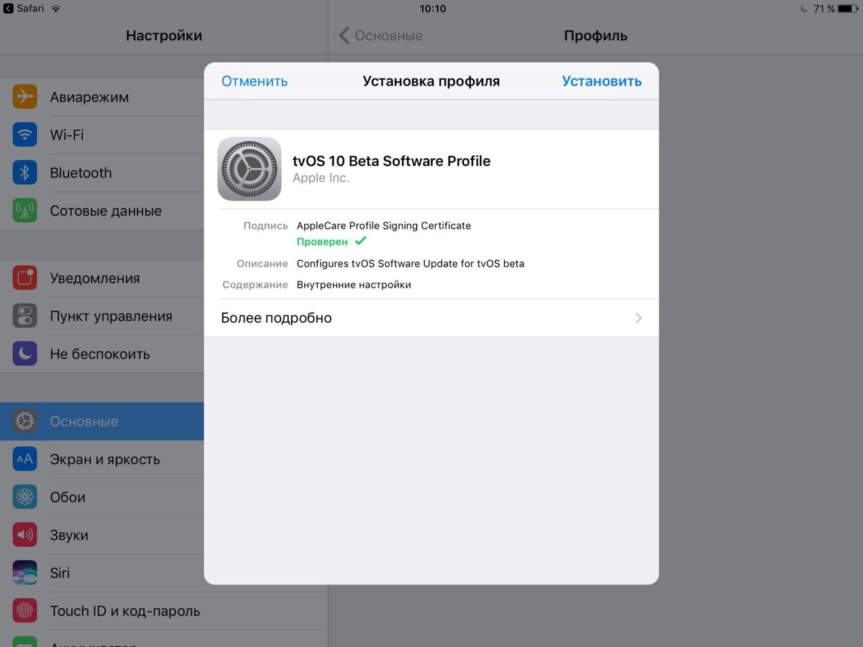Tap the Настройки sidebar header
Screen dimensions: 863x647
coord(164,35)
